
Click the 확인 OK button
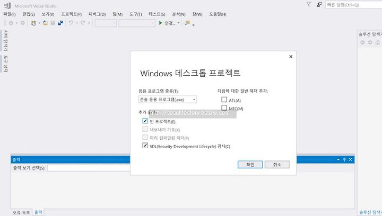[250, 165]
